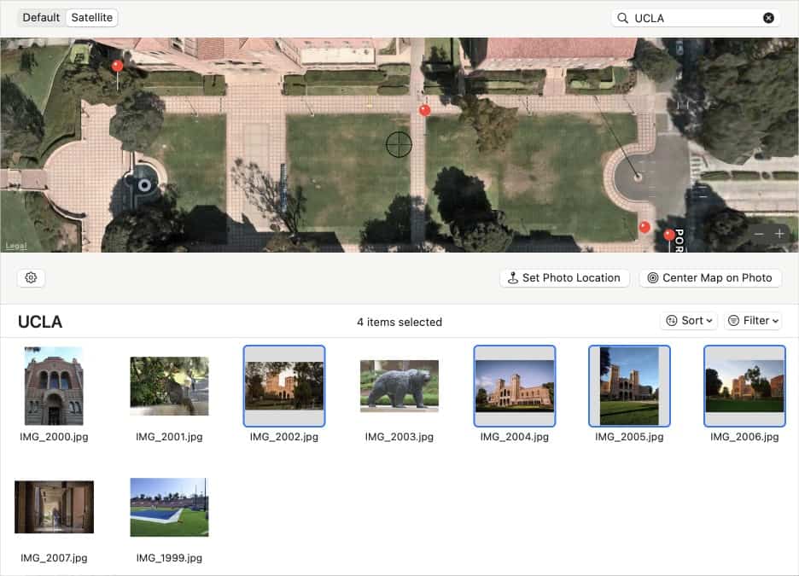
Task: Click the settings gear icon below the map
Action: [x=31, y=278]
